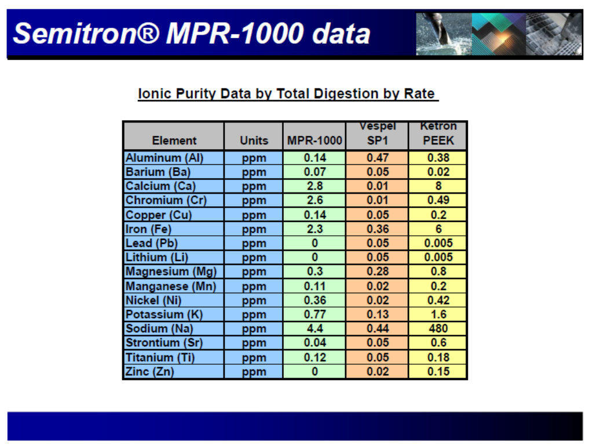Screen dimensions: 589x448
Task: Click the Calcium Ketron PEEK value 8
Action: 438,186
